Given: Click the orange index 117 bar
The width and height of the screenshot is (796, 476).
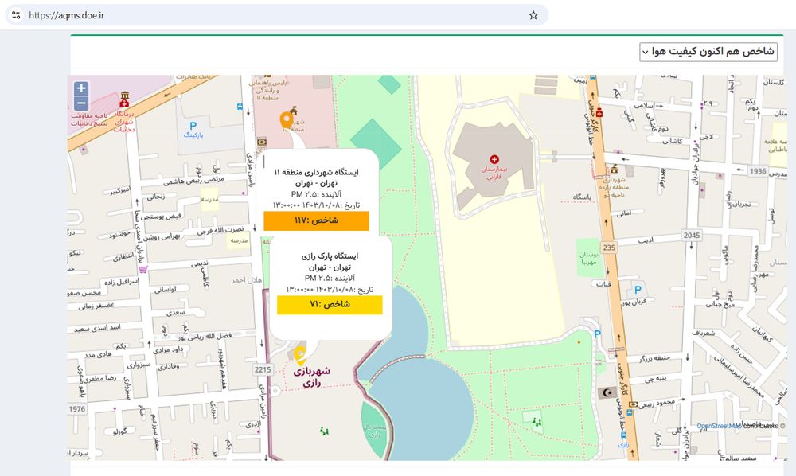Looking at the screenshot, I should 316,220.
